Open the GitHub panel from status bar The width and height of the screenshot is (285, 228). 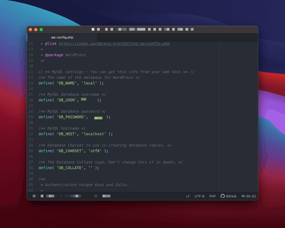point(229,196)
